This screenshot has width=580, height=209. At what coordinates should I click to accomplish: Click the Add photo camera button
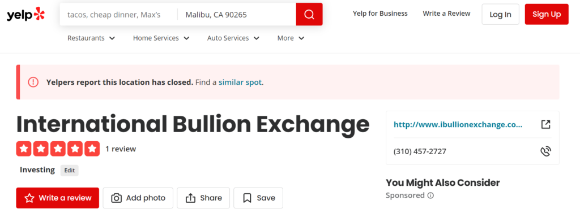(138, 198)
